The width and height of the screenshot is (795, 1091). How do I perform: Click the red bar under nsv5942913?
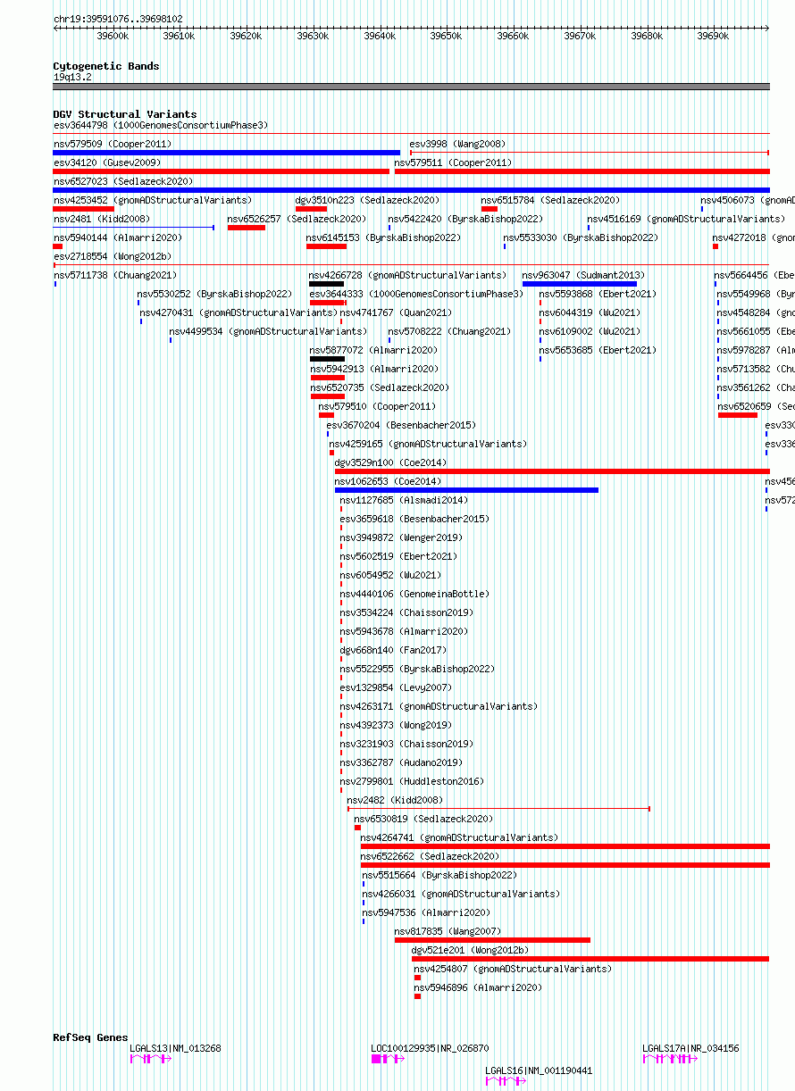pos(327,378)
